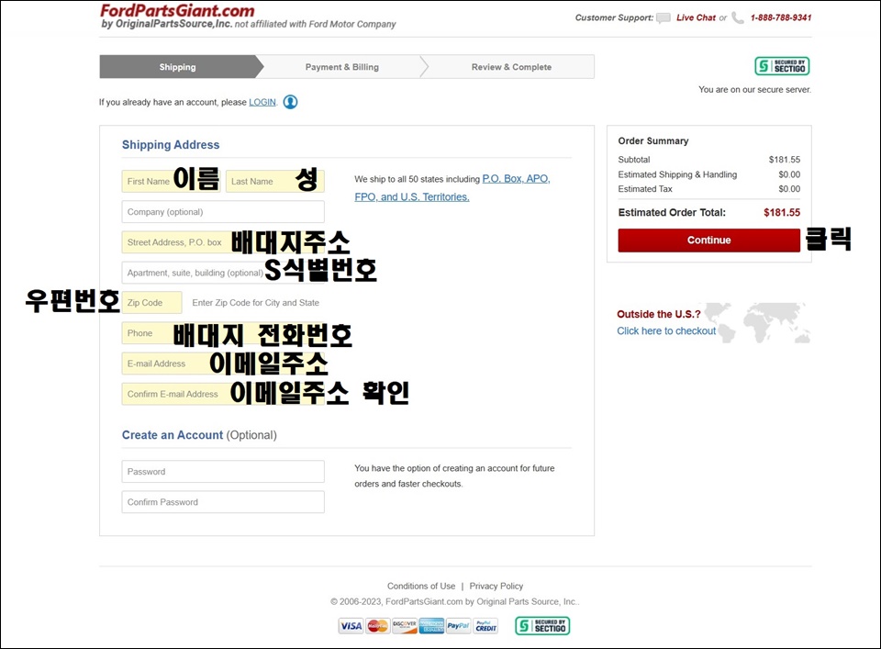Click the Live Chat speech bubble icon
Image resolution: width=881 pixels, height=649 pixels.
click(664, 18)
